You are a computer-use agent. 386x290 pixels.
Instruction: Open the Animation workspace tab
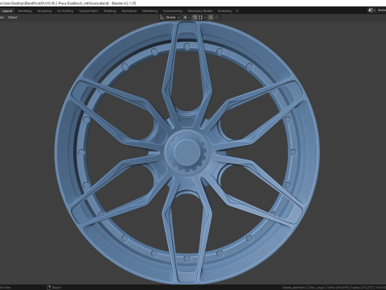(x=129, y=11)
